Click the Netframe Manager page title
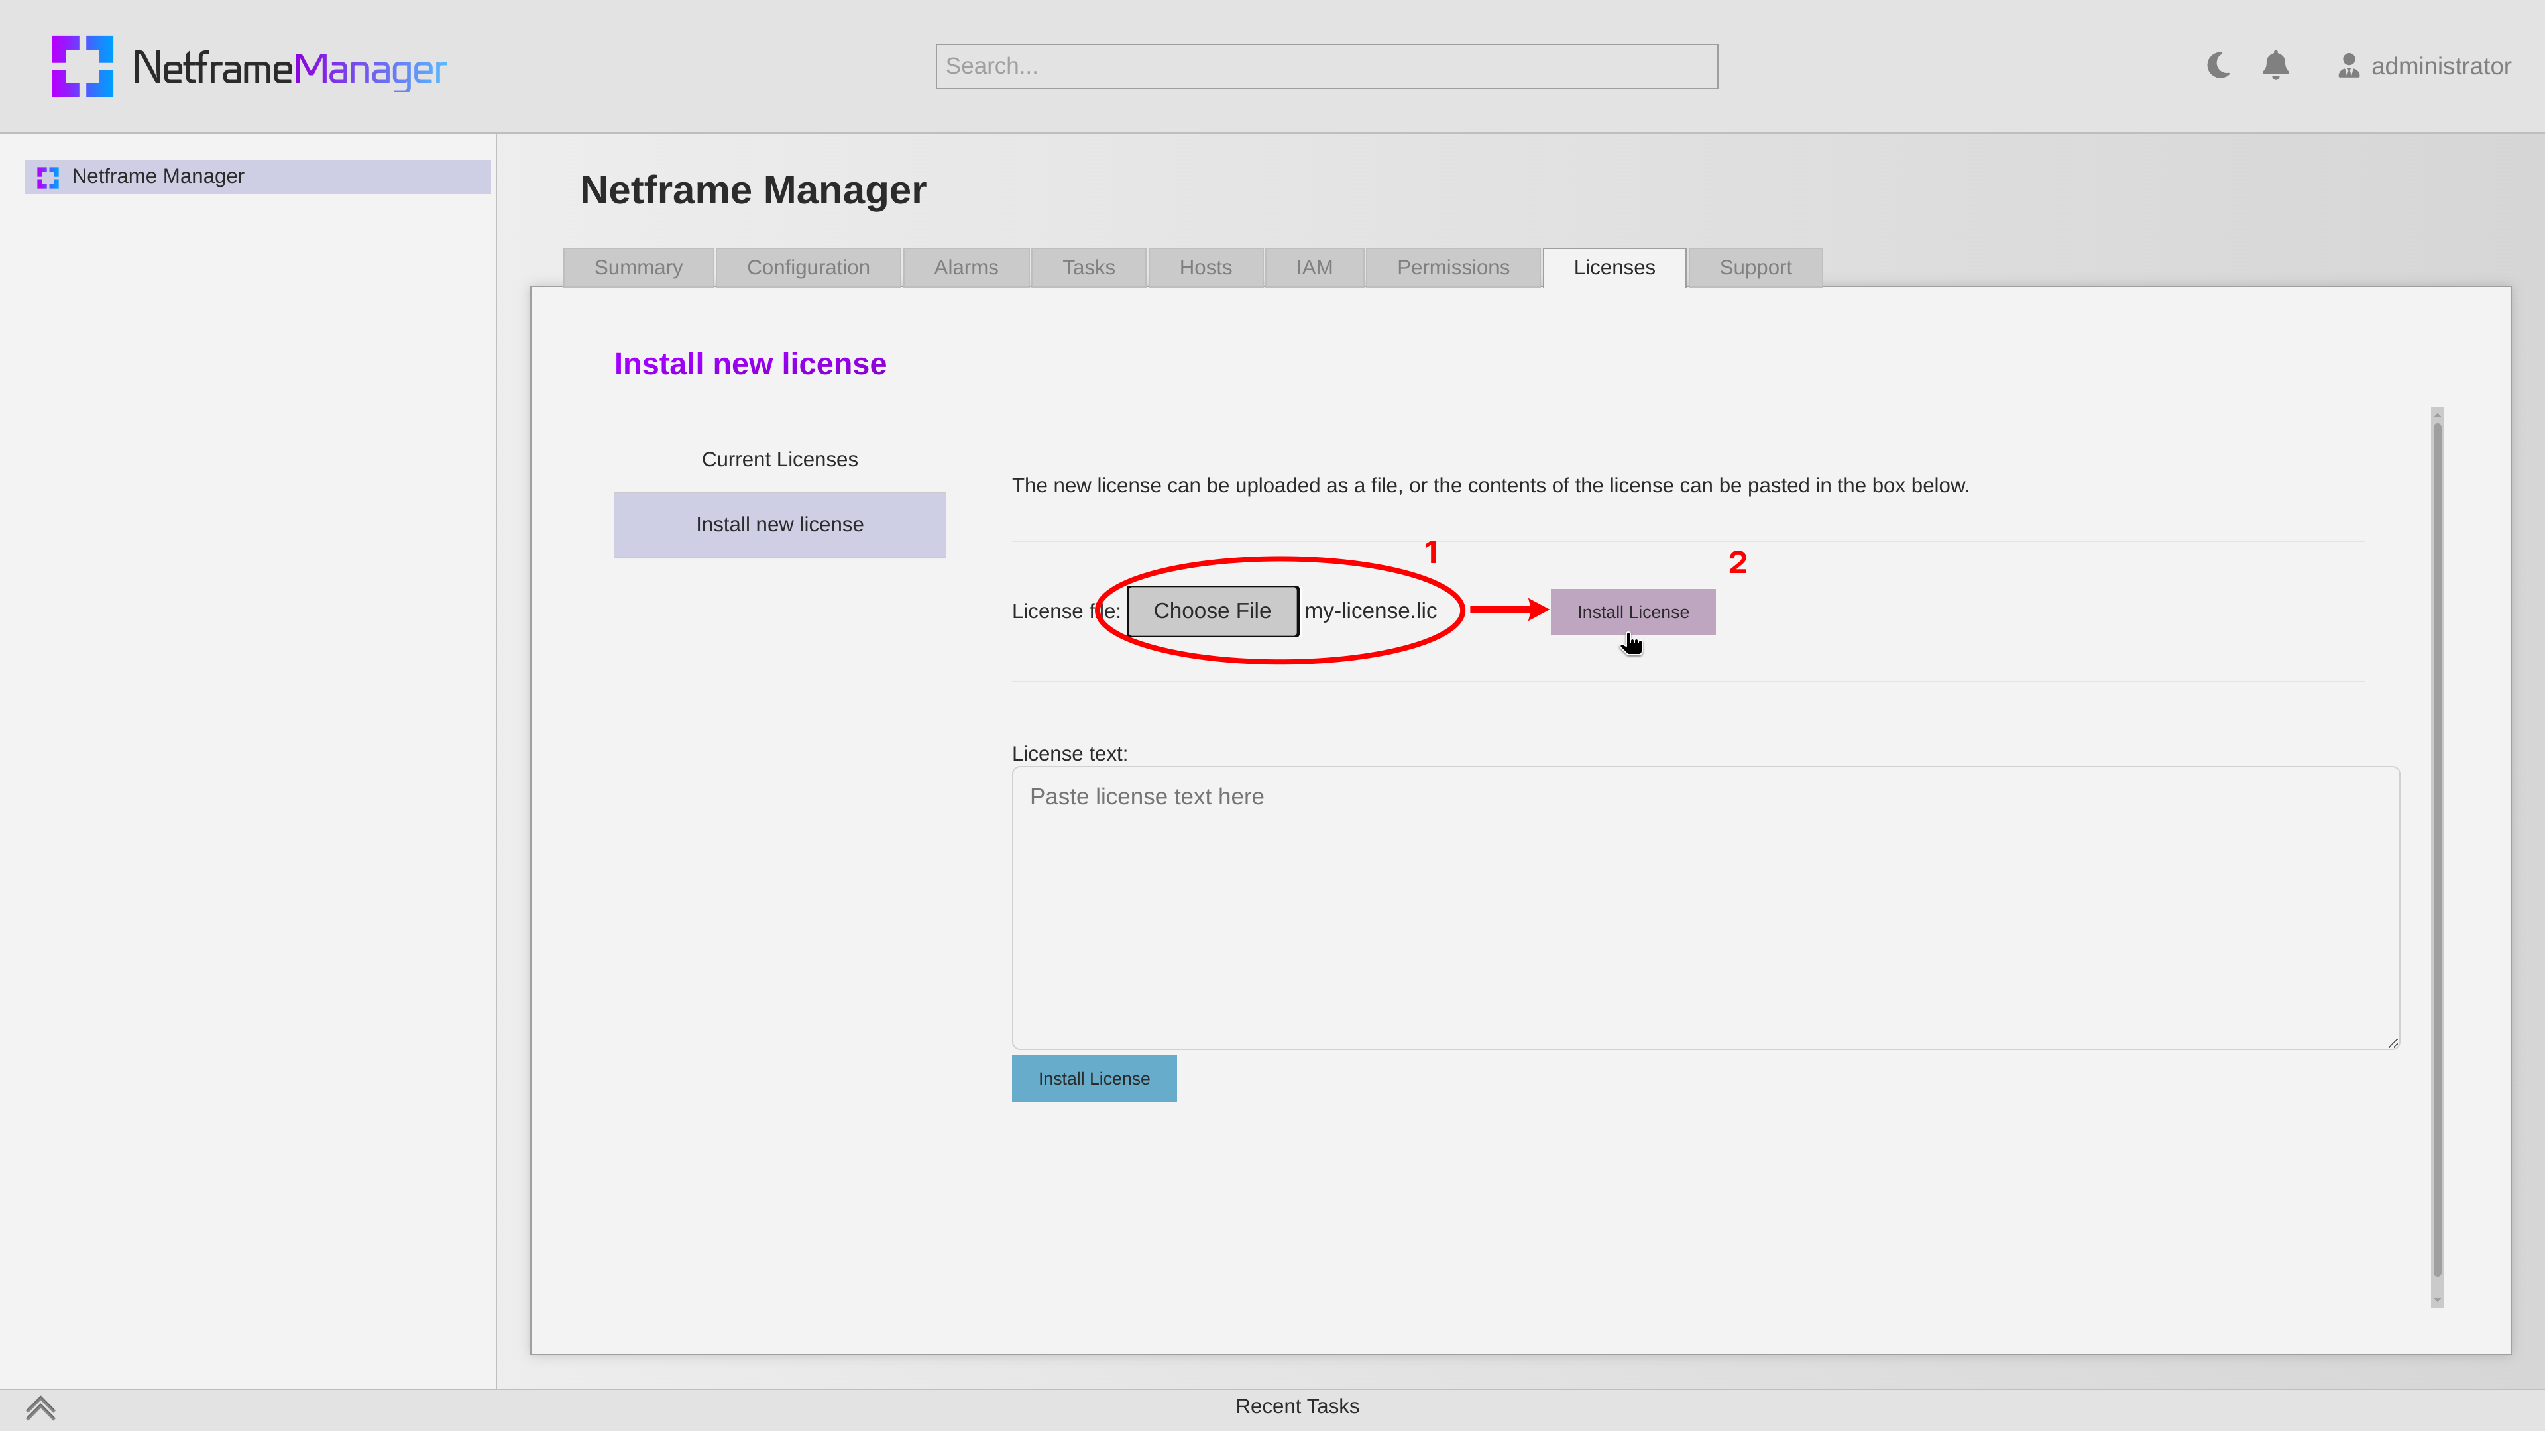2545x1431 pixels. pos(753,191)
